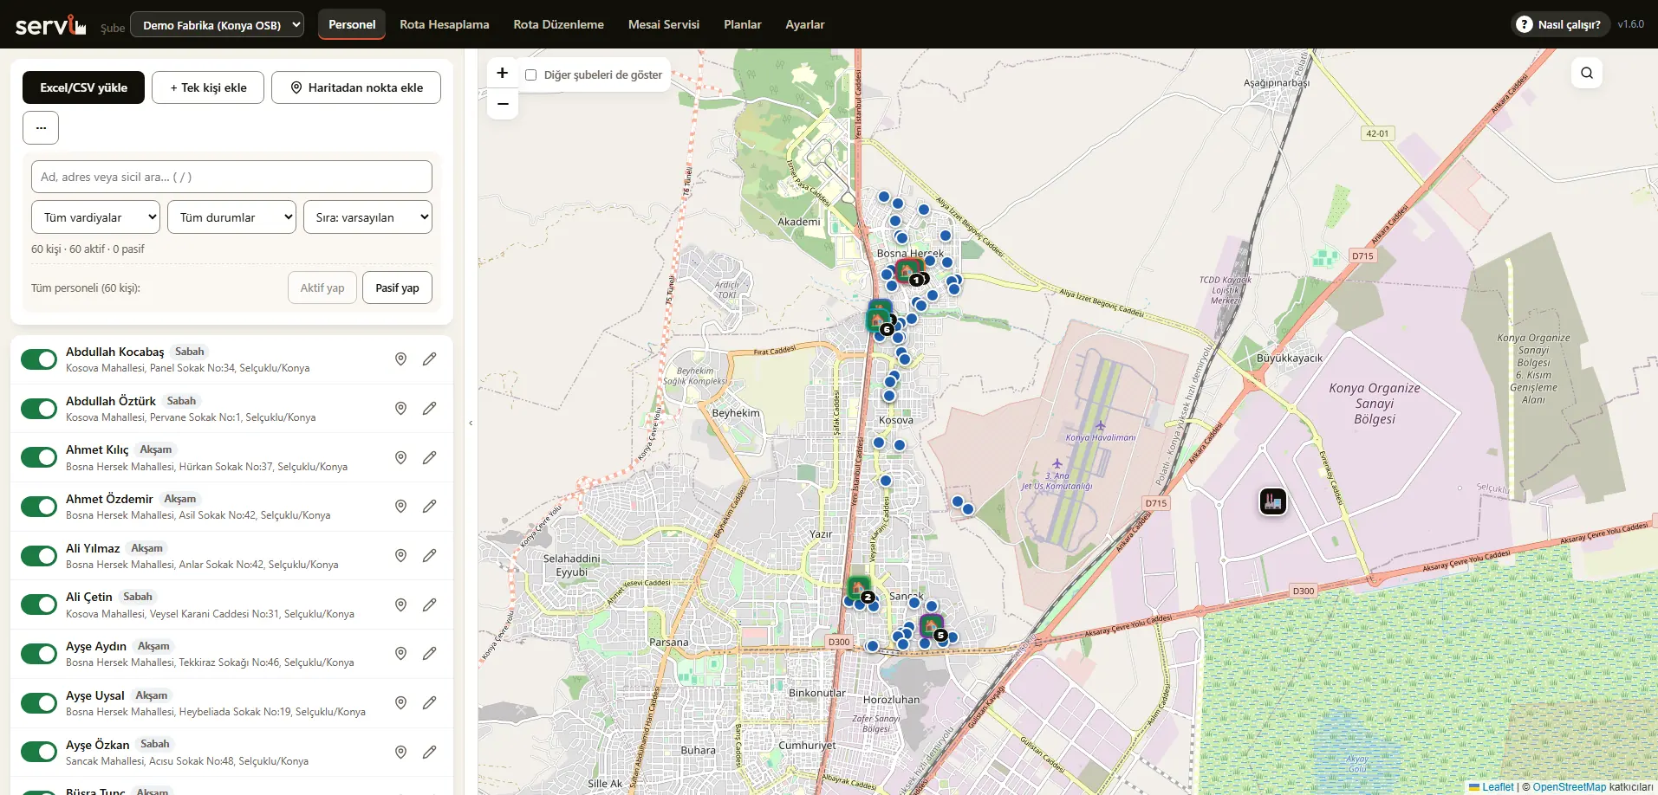This screenshot has height=795, width=1658.
Task: Check Diğer şubeleri de göster box
Action: [531, 75]
